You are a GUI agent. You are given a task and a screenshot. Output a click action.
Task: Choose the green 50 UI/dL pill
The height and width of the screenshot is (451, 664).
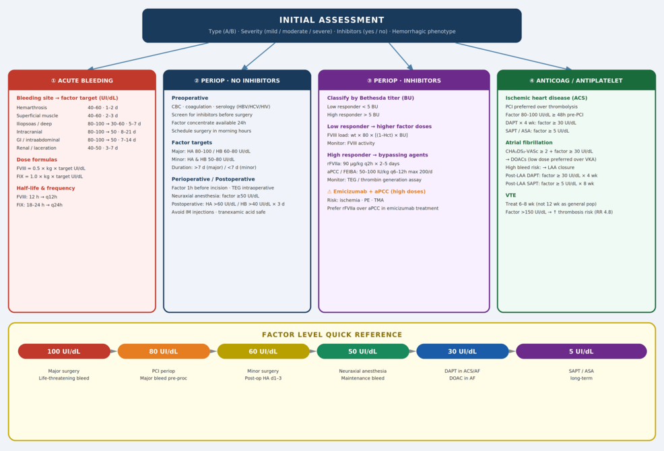(363, 351)
